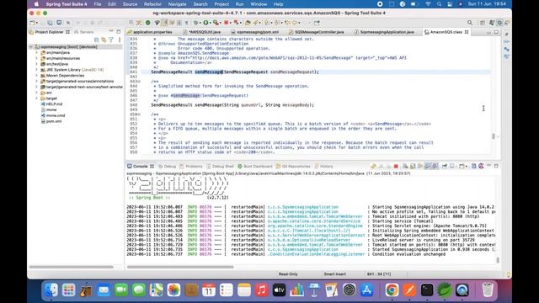
Task: Open the Project menu
Action: [x=221, y=4]
